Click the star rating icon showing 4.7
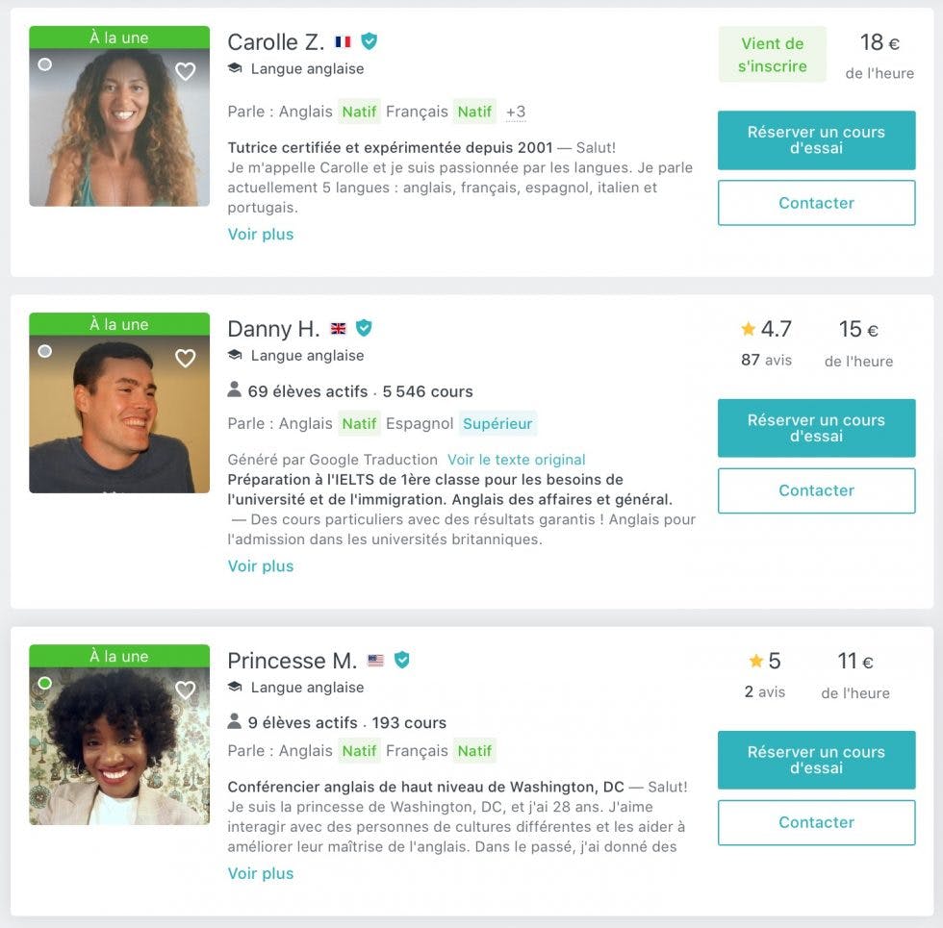The height and width of the screenshot is (928, 943). [749, 330]
